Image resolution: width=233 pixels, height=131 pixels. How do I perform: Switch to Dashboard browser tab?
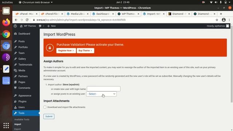point(103,14)
